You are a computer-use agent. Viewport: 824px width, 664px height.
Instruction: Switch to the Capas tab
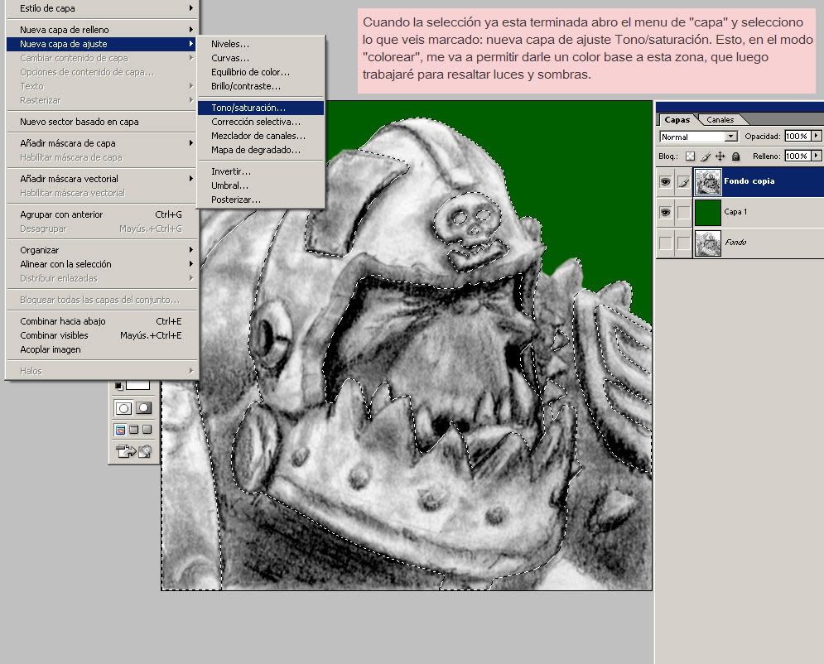pos(677,120)
